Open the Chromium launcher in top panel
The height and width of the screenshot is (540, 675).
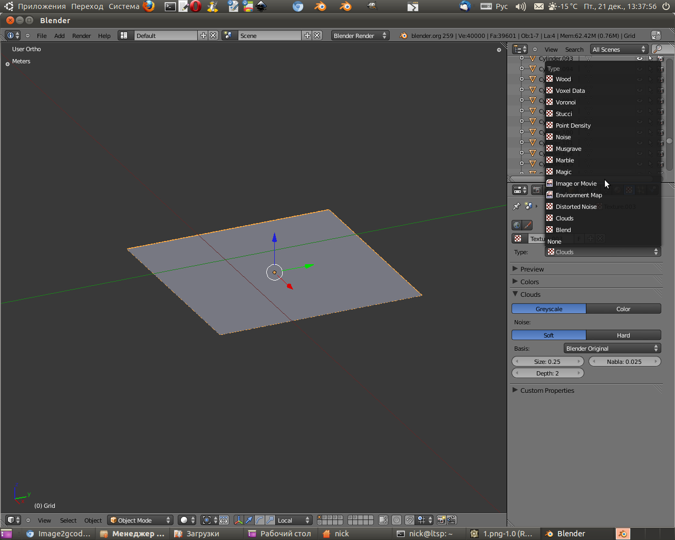point(298,6)
